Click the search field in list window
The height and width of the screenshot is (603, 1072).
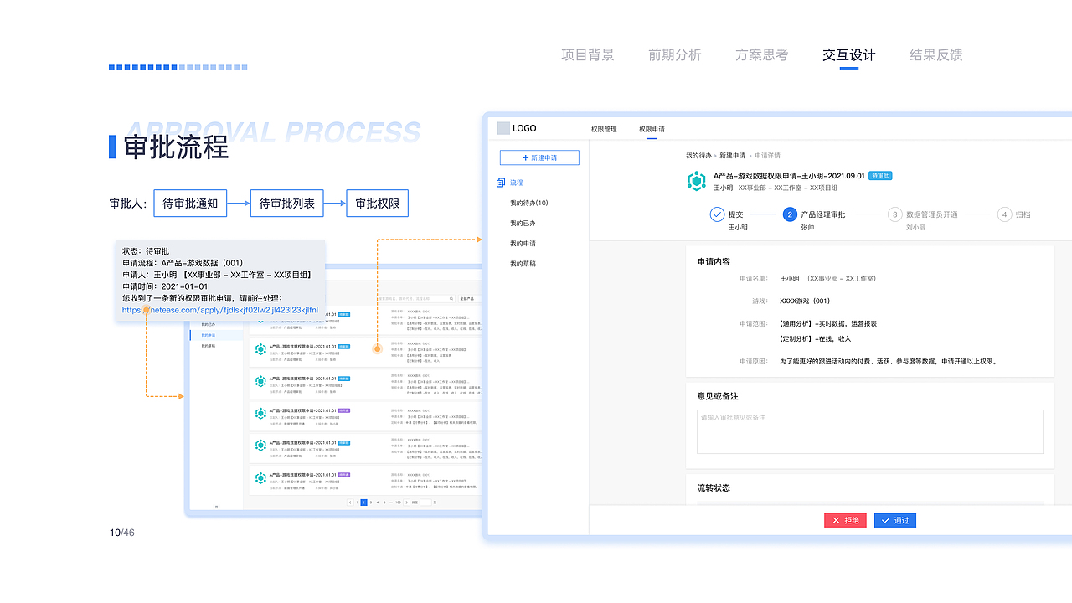click(416, 299)
